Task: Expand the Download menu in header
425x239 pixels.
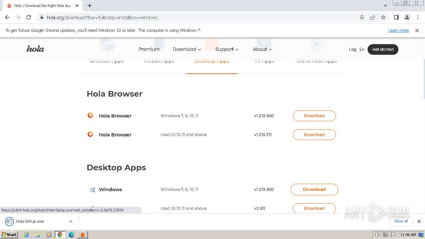Action: 187,49
